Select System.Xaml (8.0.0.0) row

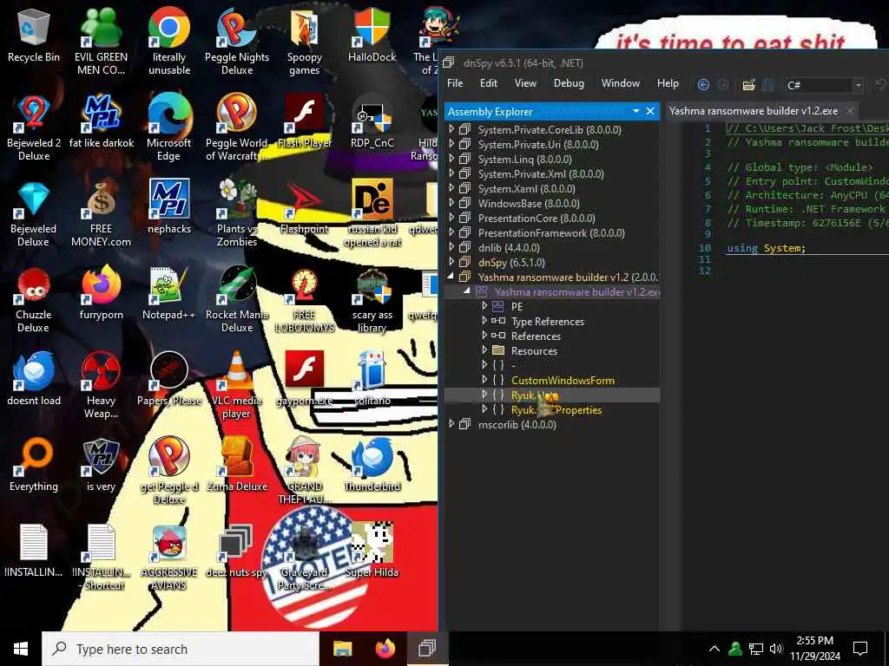pos(526,189)
